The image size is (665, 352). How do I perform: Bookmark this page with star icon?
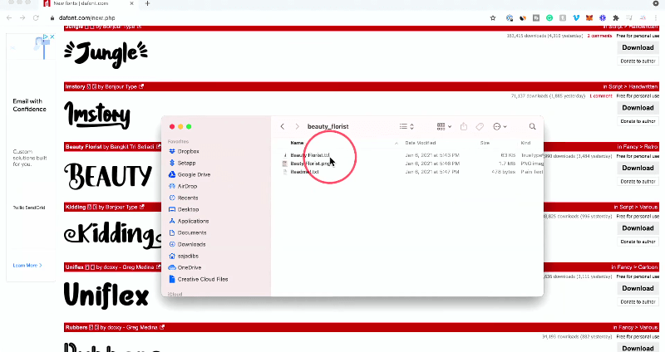coord(493,17)
